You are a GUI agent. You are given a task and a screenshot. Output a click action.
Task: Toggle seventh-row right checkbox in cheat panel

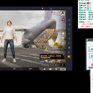[89, 17]
